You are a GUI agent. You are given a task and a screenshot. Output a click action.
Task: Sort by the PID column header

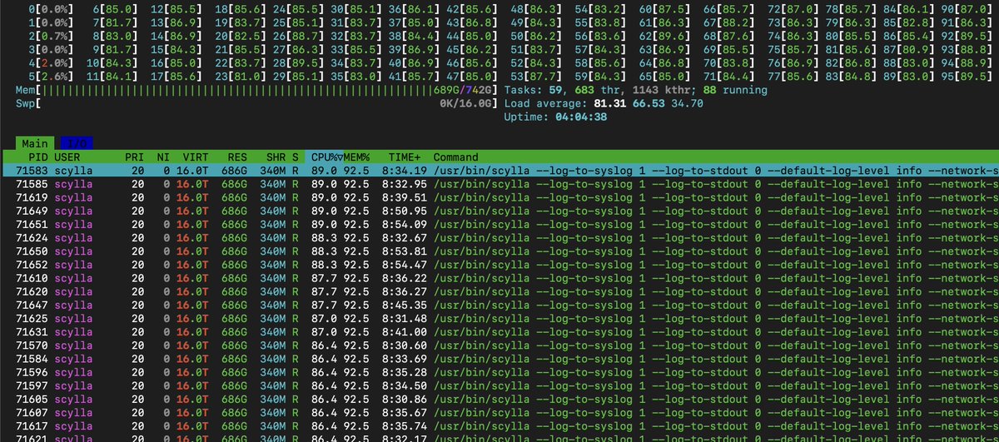[37, 156]
